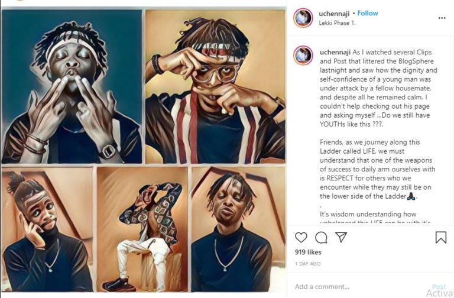Focus the Add a comment field
Screen dimensions: 454x298
[x=355, y=287]
